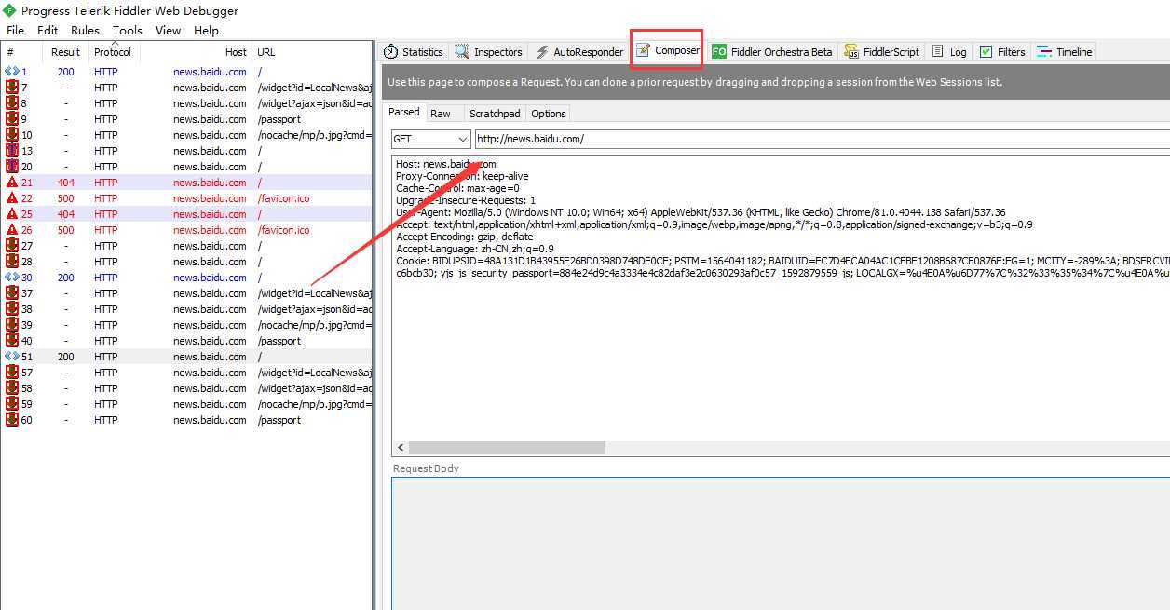Switch to the FiddlerScript tab
This screenshot has width=1170, height=610.
[x=882, y=52]
